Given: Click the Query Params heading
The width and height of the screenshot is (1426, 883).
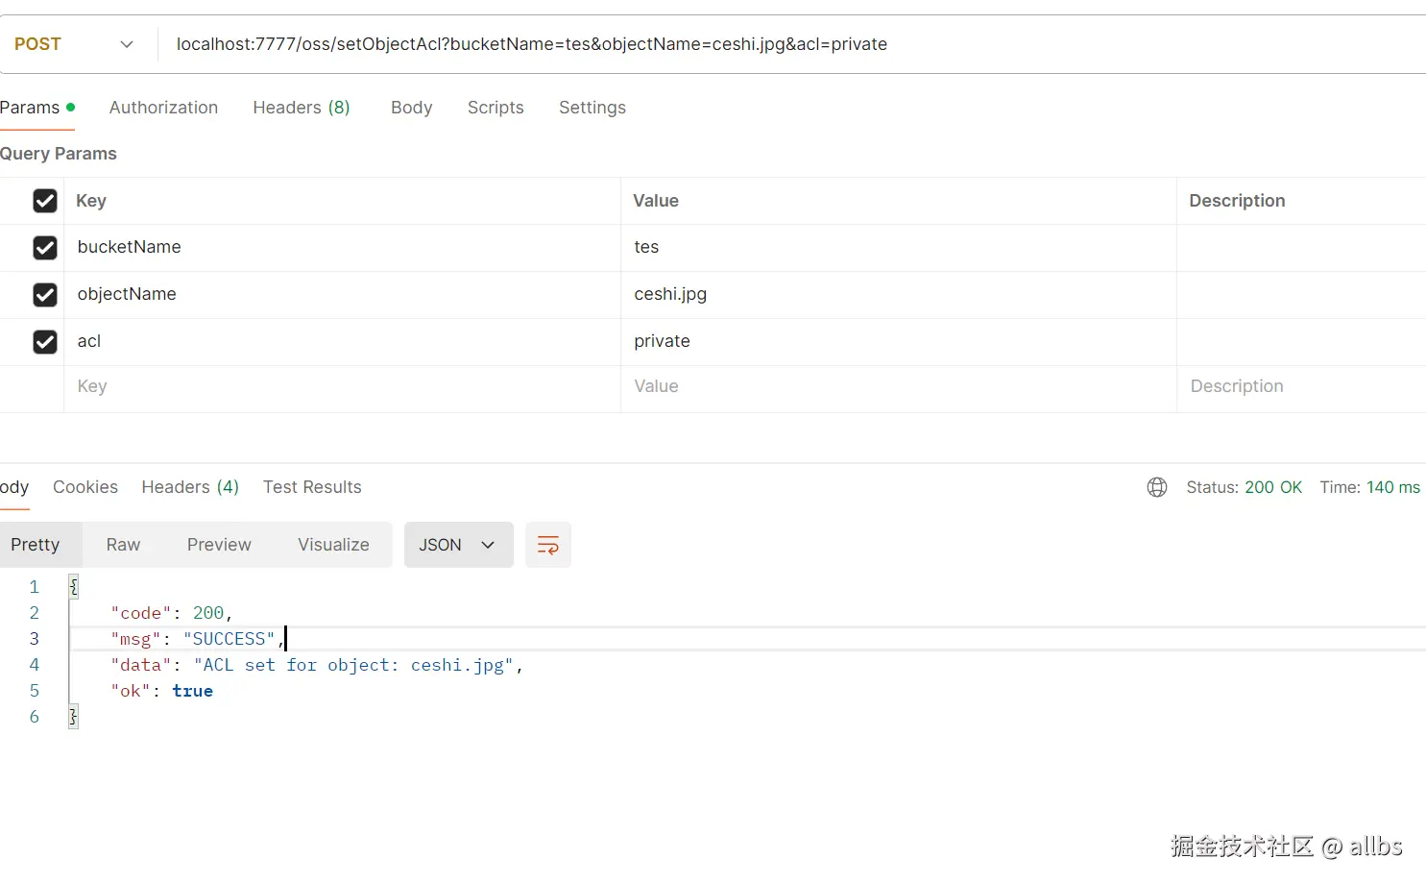Looking at the screenshot, I should click(58, 154).
